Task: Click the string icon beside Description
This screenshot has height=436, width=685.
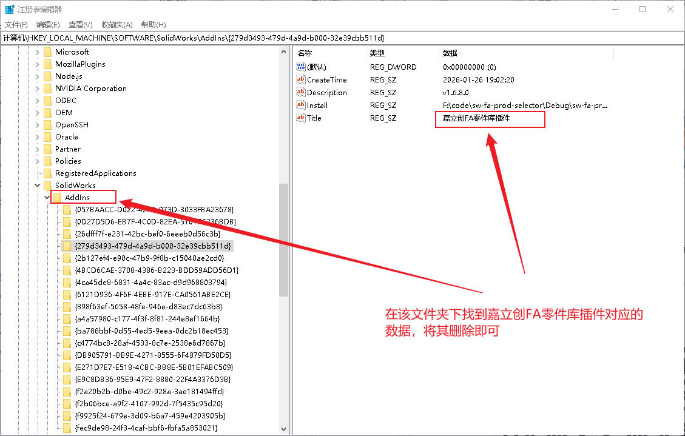Action: [300, 92]
